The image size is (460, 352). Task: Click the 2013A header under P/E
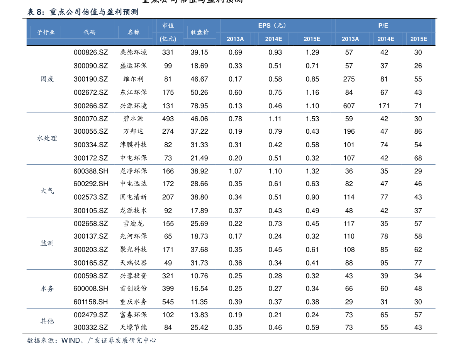point(350,39)
